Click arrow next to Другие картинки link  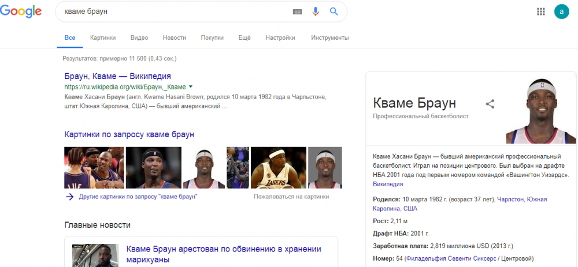tap(69, 197)
